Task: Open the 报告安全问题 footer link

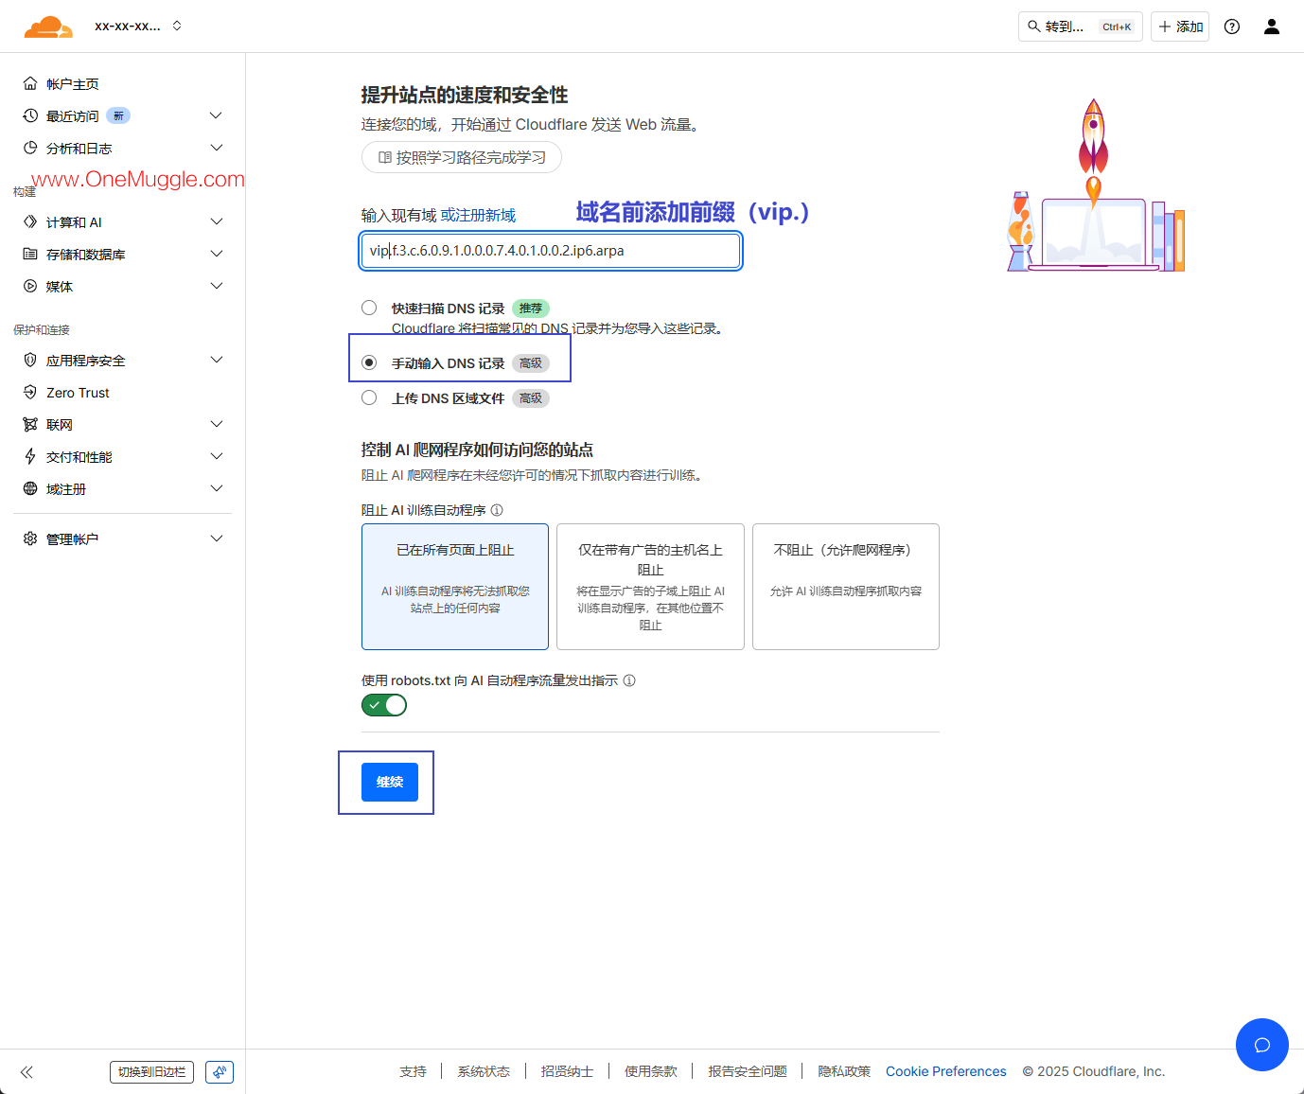Action: (x=748, y=1071)
